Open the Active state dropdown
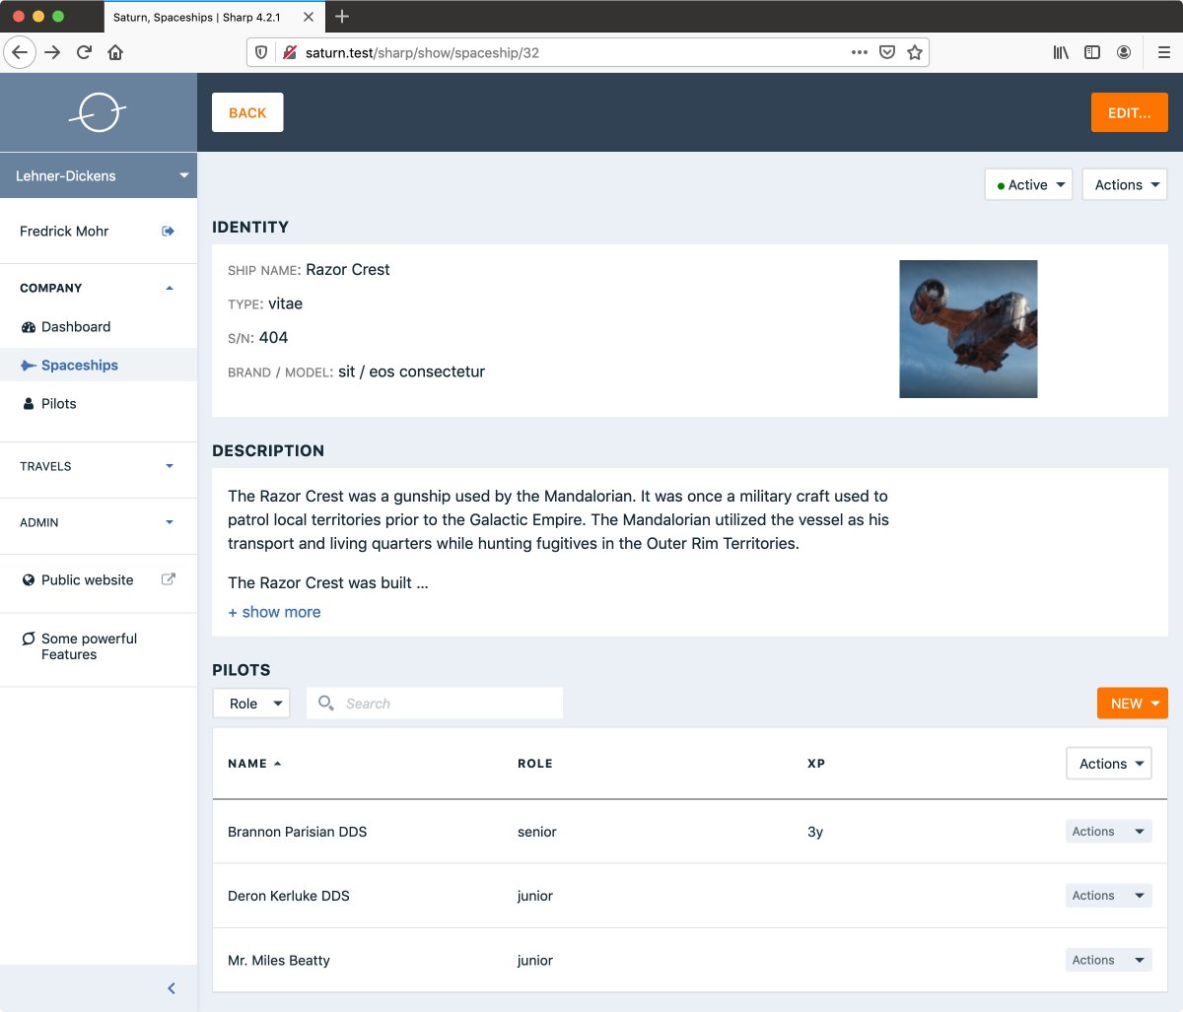The width and height of the screenshot is (1183, 1012). 1028,184
